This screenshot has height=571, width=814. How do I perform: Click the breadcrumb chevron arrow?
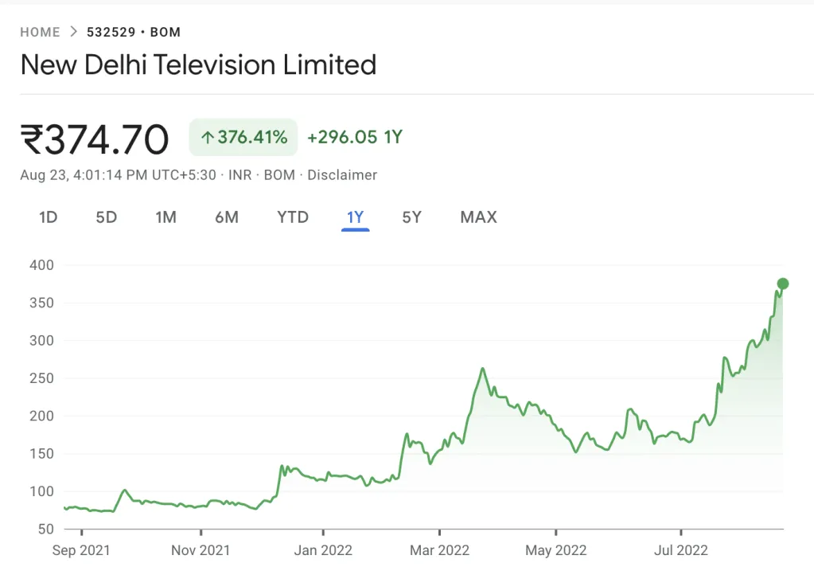[73, 33]
